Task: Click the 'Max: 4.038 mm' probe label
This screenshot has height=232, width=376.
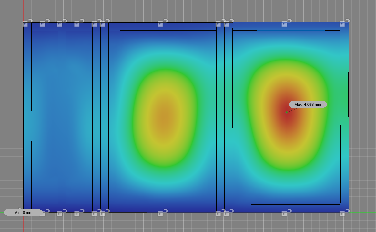Action: 308,105
